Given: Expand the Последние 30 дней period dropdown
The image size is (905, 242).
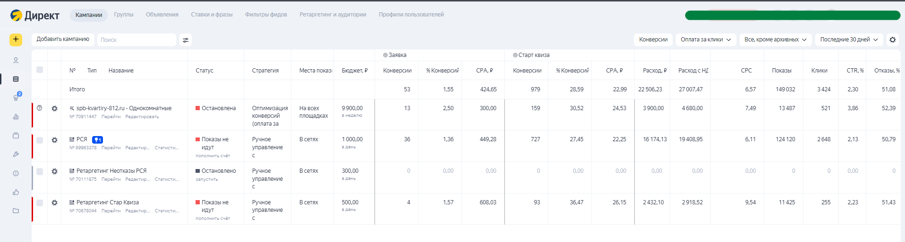Looking at the screenshot, I should pos(849,40).
